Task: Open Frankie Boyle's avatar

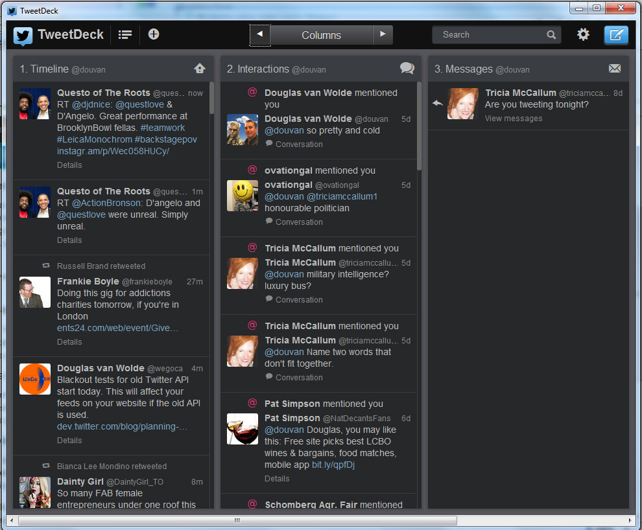Action: [35, 292]
